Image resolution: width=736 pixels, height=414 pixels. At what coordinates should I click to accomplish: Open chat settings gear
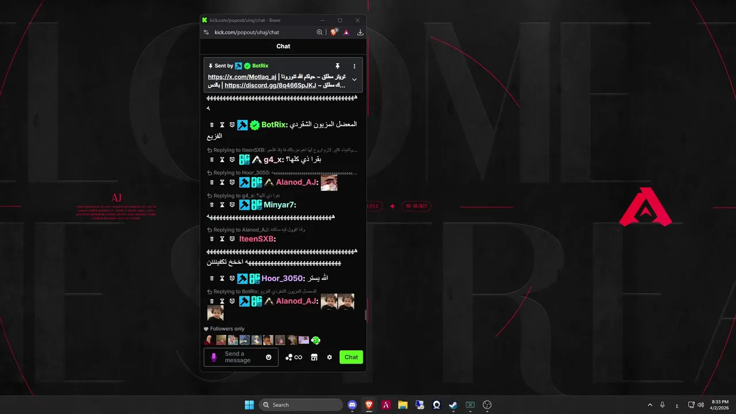point(329,357)
